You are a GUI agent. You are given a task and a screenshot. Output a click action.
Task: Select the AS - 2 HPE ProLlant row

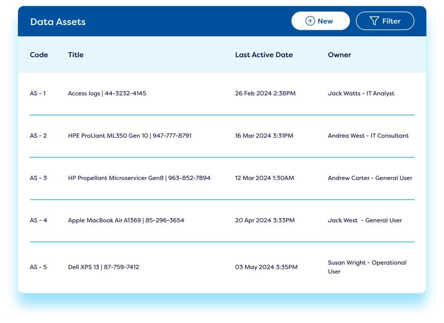pyautogui.click(x=130, y=136)
